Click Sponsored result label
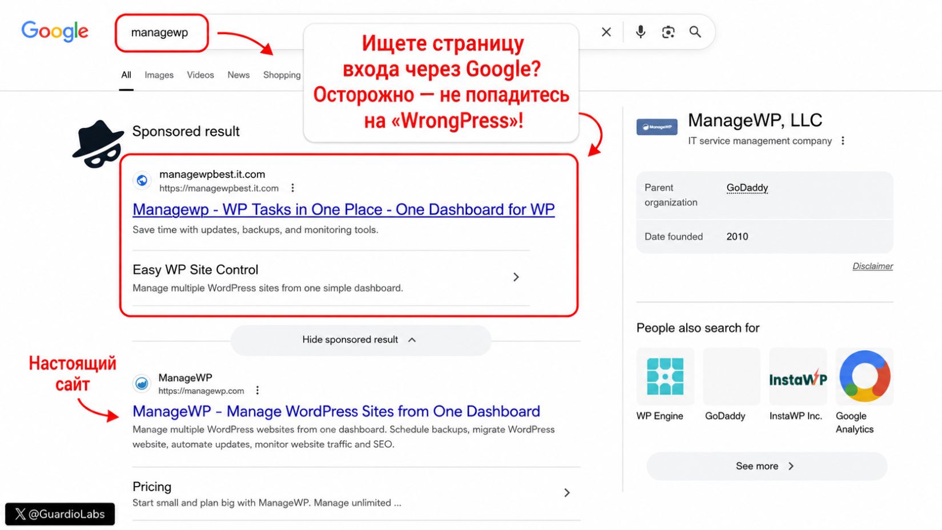Viewport: 942px width, 530px height. (186, 131)
